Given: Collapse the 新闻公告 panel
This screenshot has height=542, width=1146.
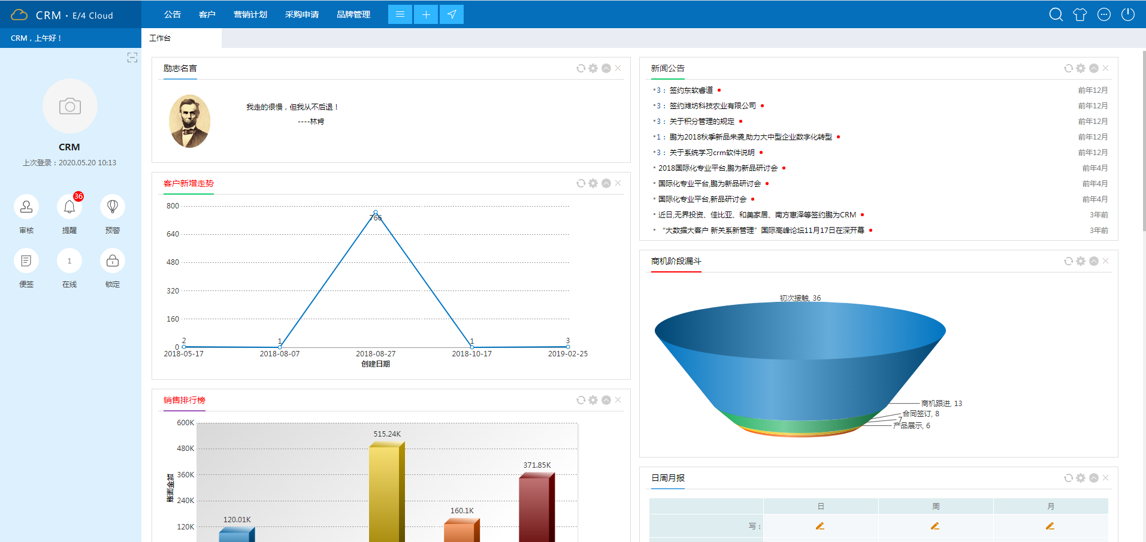Looking at the screenshot, I should 1093,68.
